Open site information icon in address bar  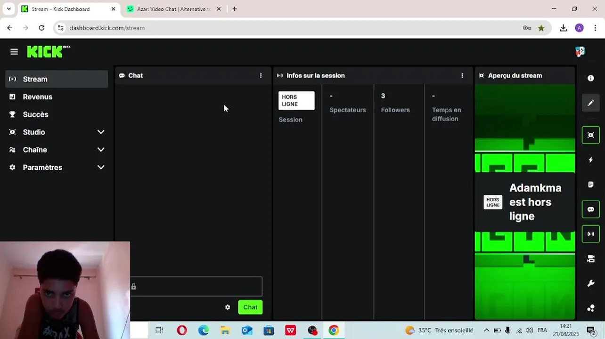pyautogui.click(x=60, y=28)
